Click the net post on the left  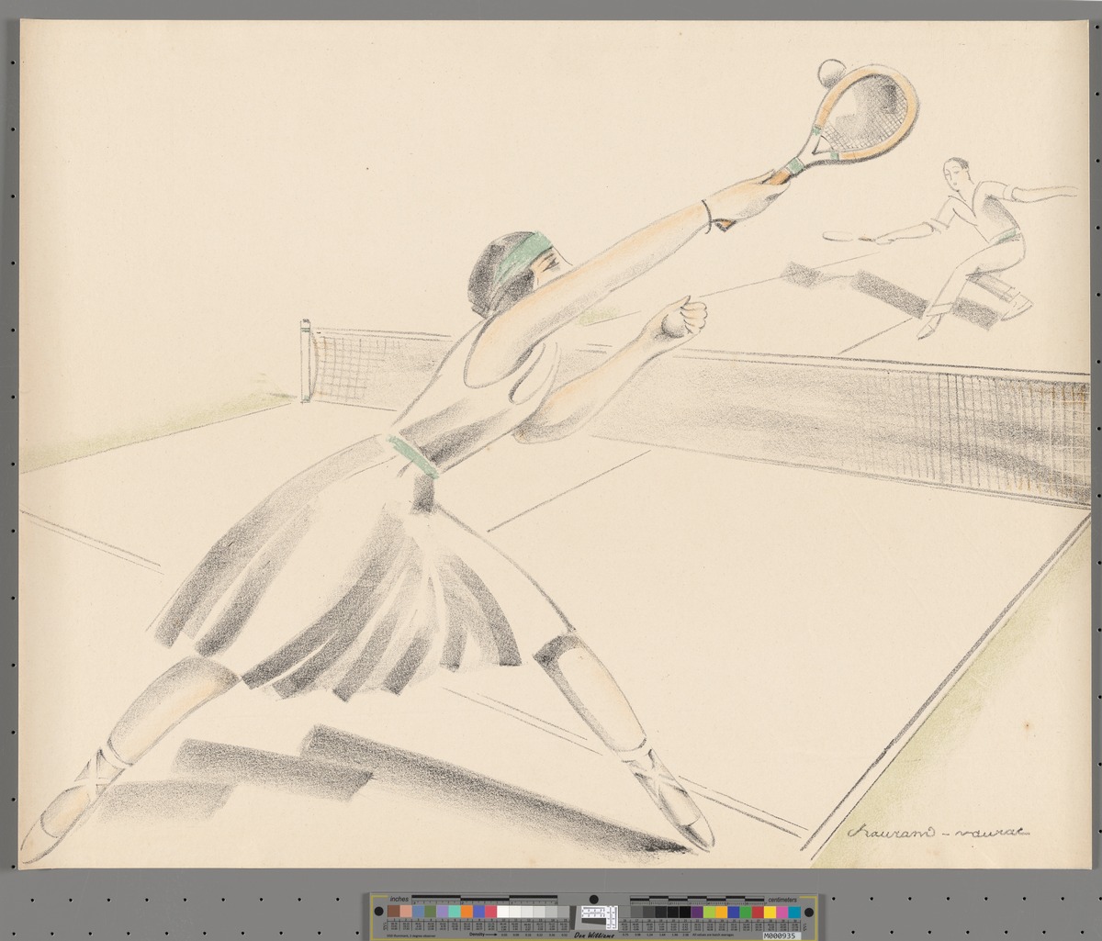pyautogui.click(x=306, y=361)
